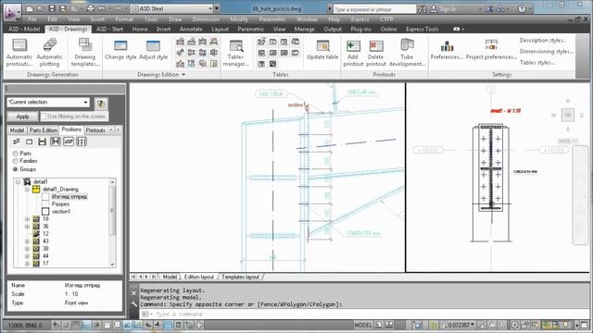Expand tree group 38
This screenshot has width=593, height=333.
click(x=27, y=249)
